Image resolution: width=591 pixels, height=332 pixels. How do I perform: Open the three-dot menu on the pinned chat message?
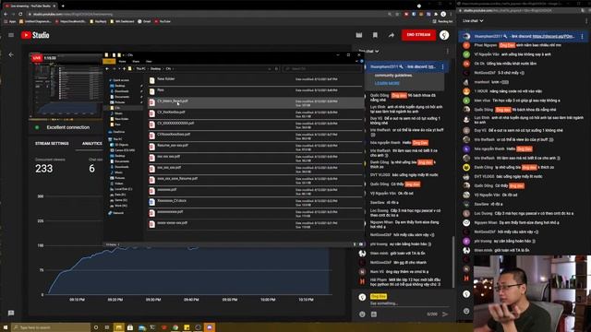(x=443, y=67)
